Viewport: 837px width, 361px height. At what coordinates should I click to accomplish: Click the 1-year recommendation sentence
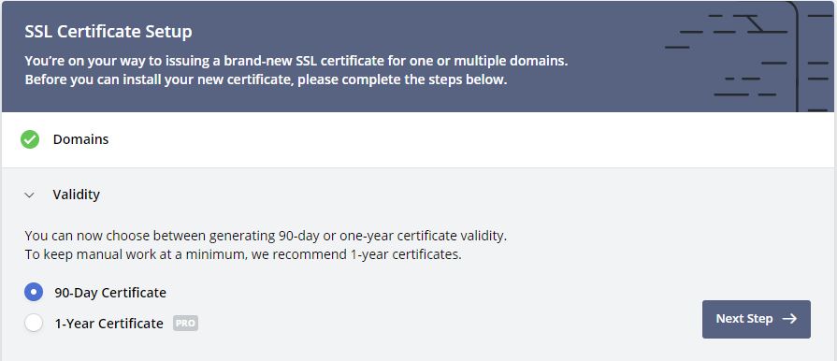pyautogui.click(x=243, y=254)
